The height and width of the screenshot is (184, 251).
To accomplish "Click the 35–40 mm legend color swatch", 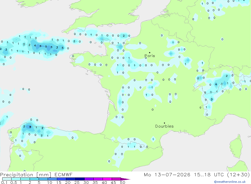I will pyautogui.click(x=98, y=179).
